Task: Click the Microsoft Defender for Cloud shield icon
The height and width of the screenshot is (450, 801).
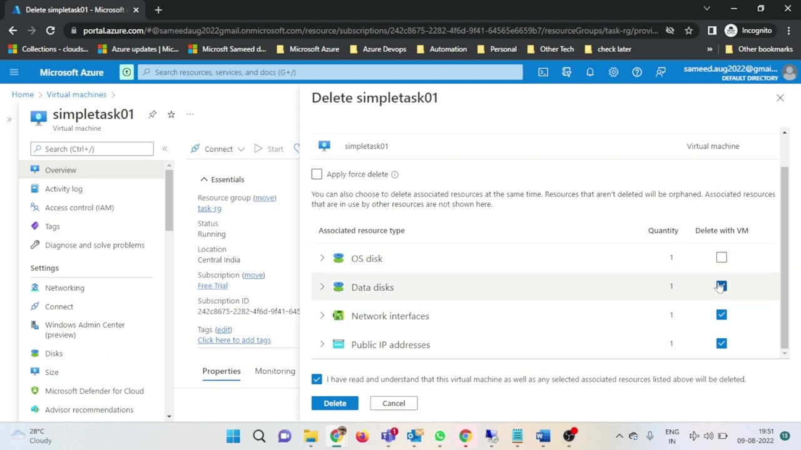Action: [x=35, y=391]
